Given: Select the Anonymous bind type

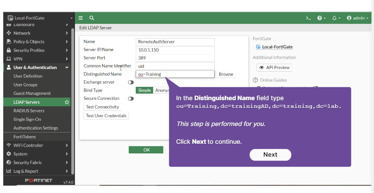Looking at the screenshot, I should pyautogui.click(x=162, y=90).
